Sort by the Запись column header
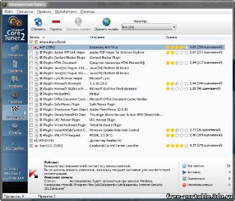Screen dimensions: 235x201 (58, 37)
